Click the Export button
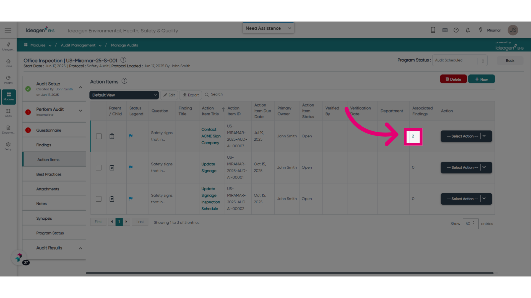 coord(191,95)
